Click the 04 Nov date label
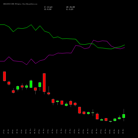 point(30,131)
